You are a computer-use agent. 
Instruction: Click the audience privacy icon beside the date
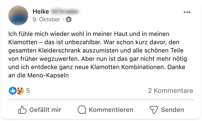pos(68,19)
